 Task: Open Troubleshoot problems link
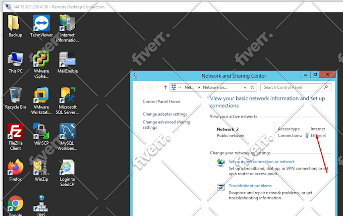(250, 186)
